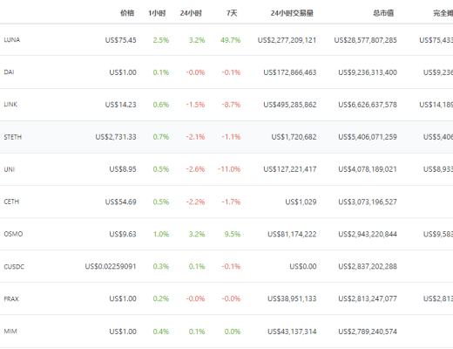This screenshot has width=453, height=349.
Task: Click DAI volume US$172,866,463
Action: point(290,72)
